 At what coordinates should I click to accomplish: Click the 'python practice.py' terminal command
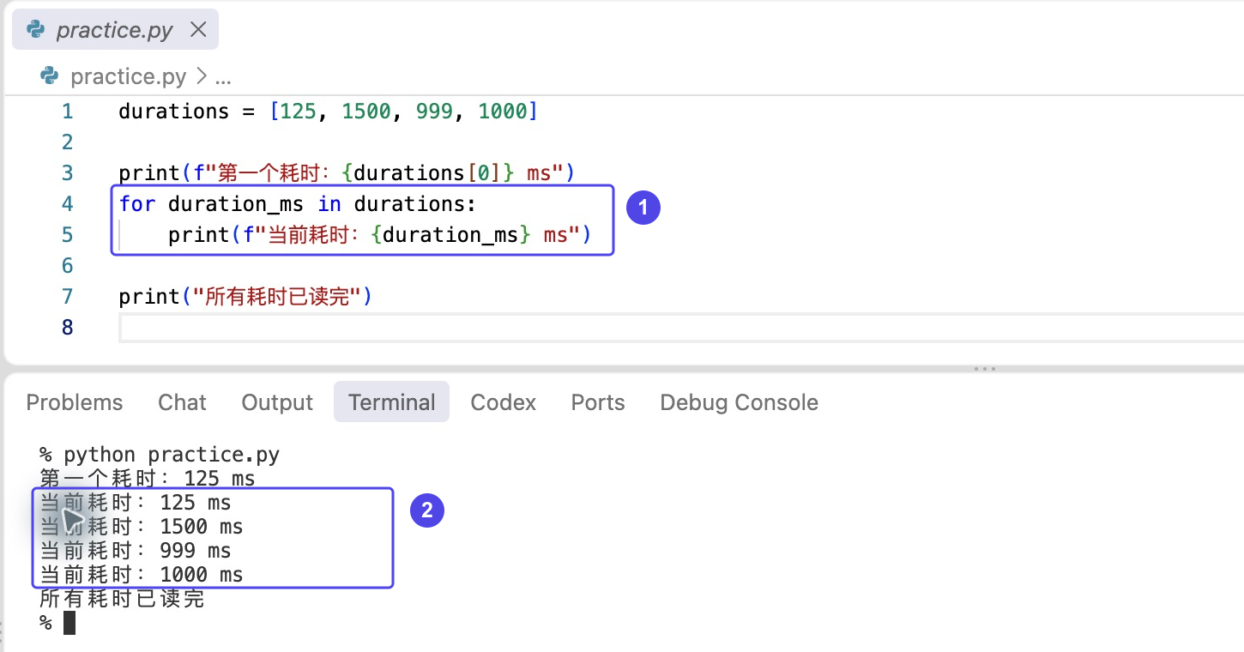(172, 455)
